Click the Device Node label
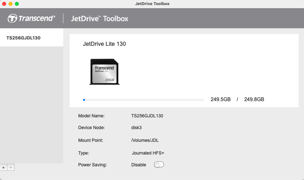Screen dimensions: 304x180 pyautogui.click(x=92, y=128)
